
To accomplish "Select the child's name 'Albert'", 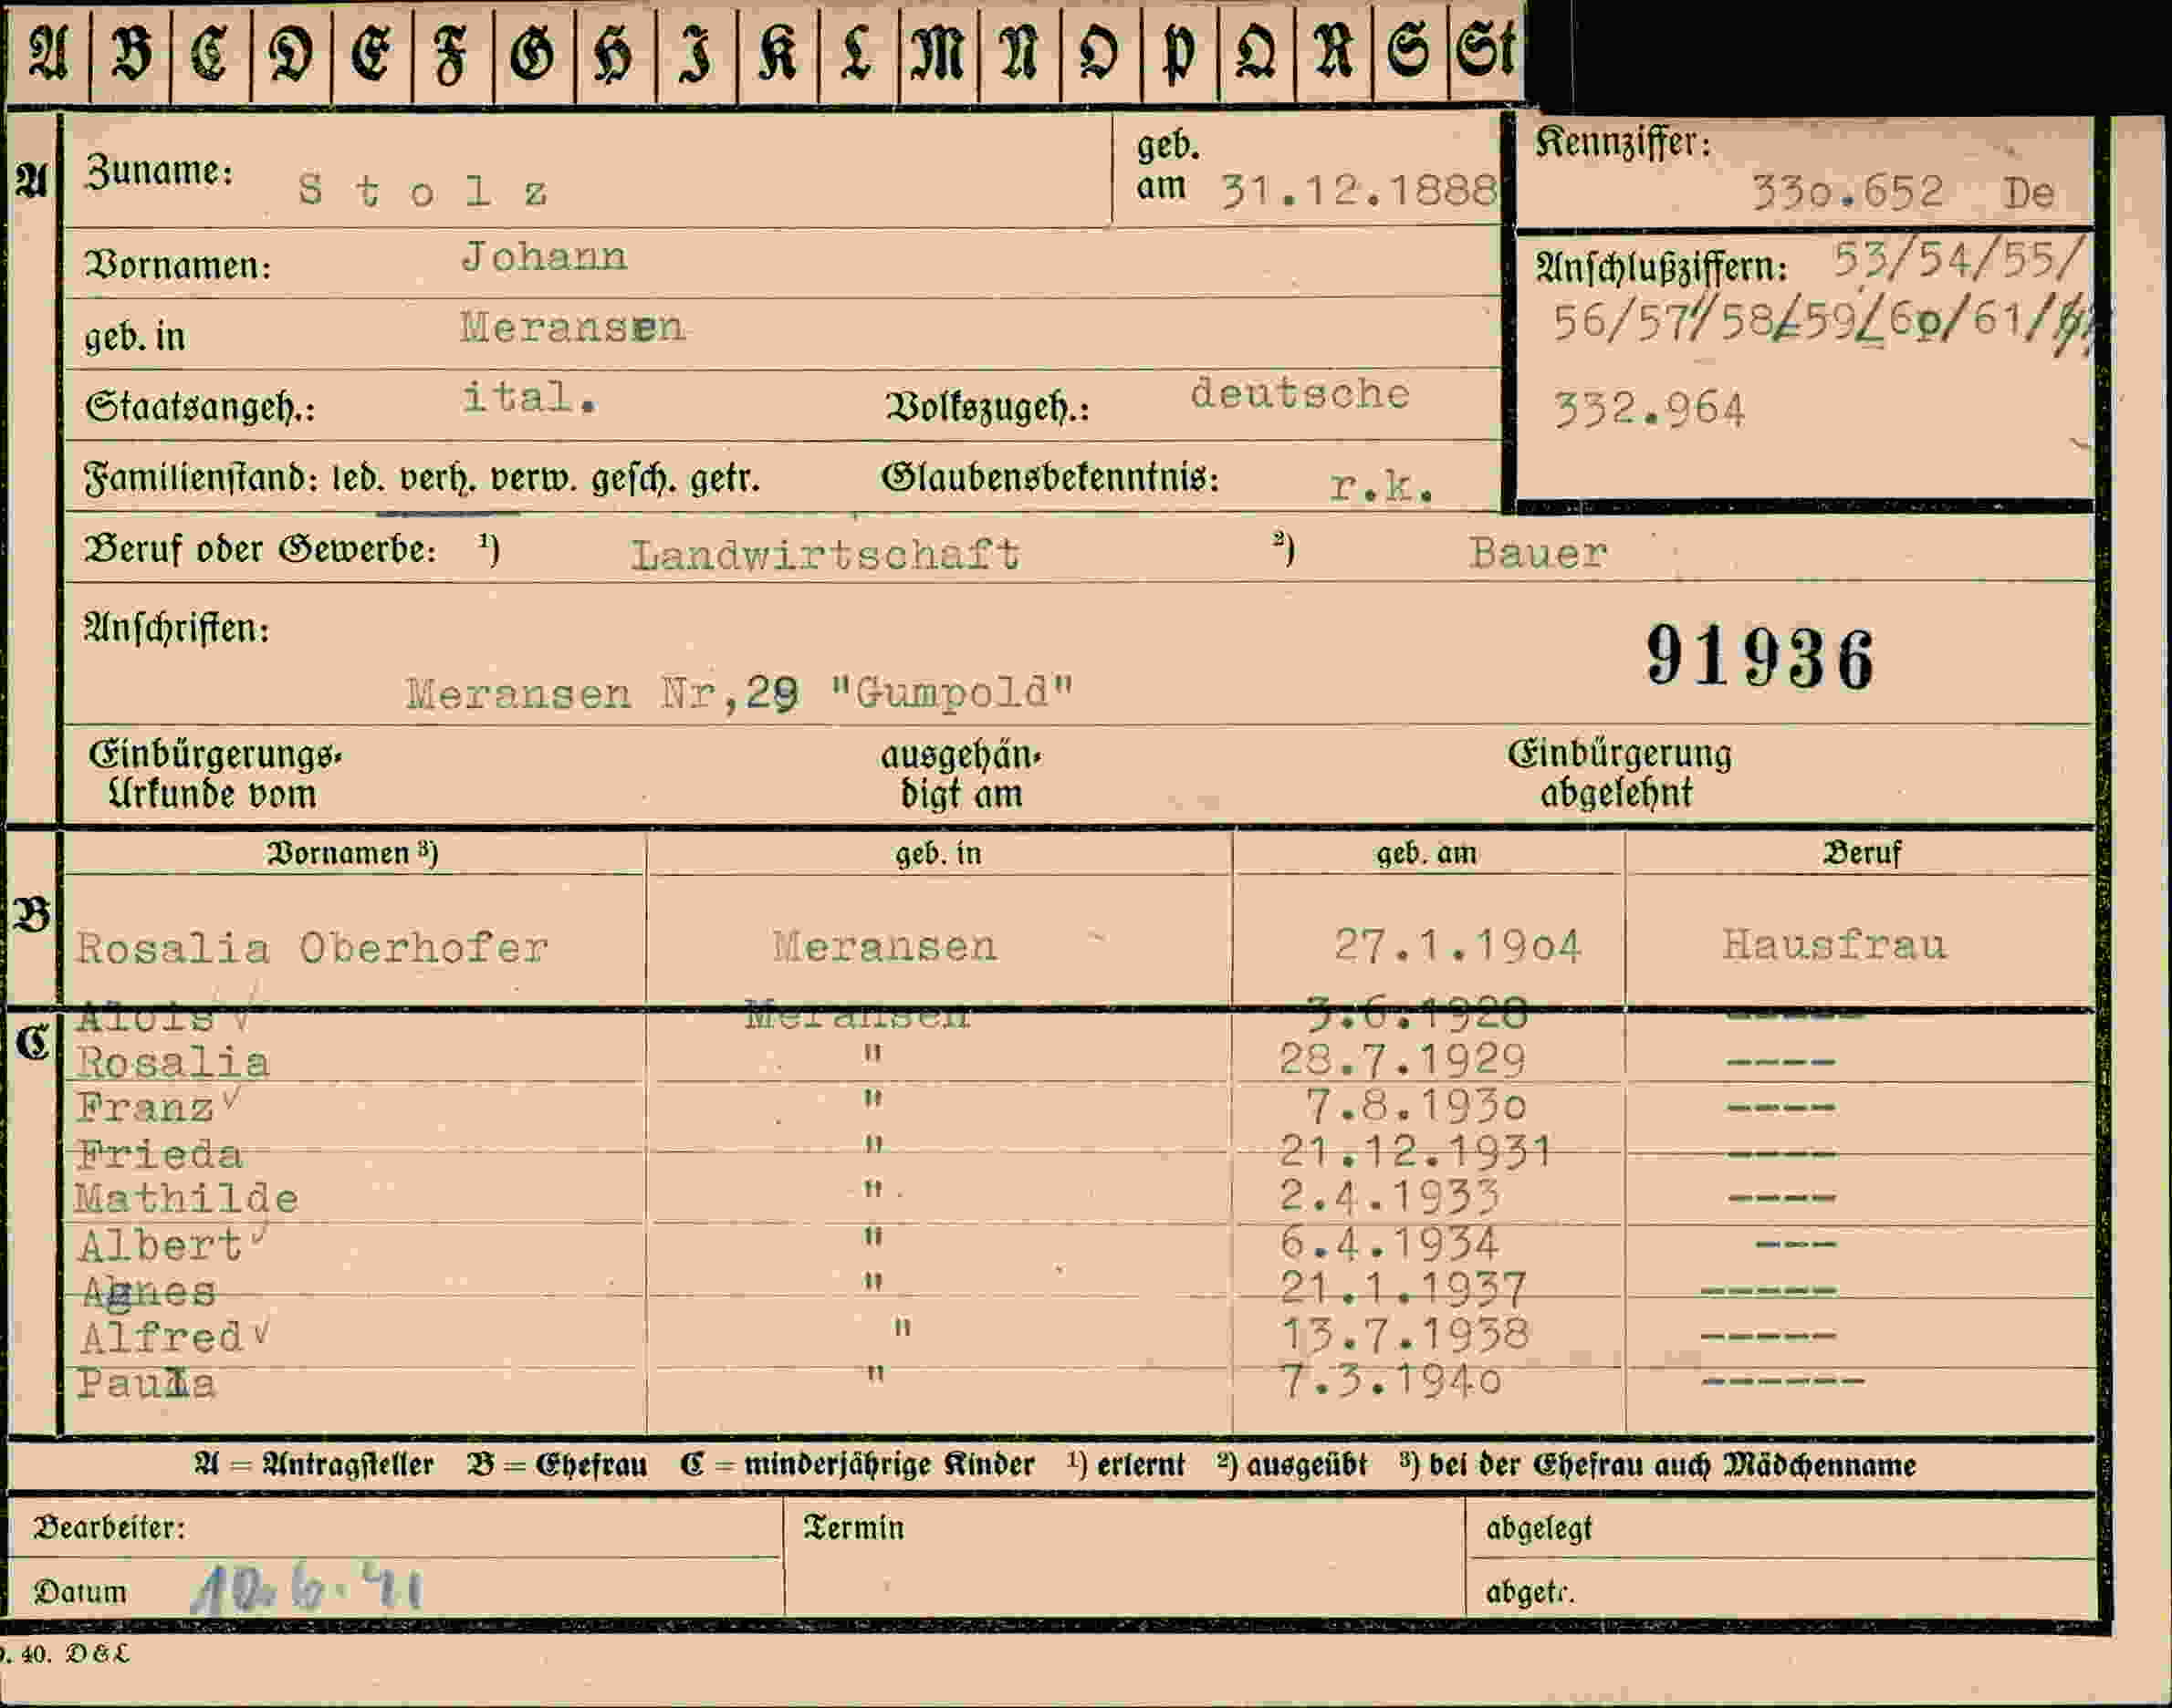I will (161, 1245).
